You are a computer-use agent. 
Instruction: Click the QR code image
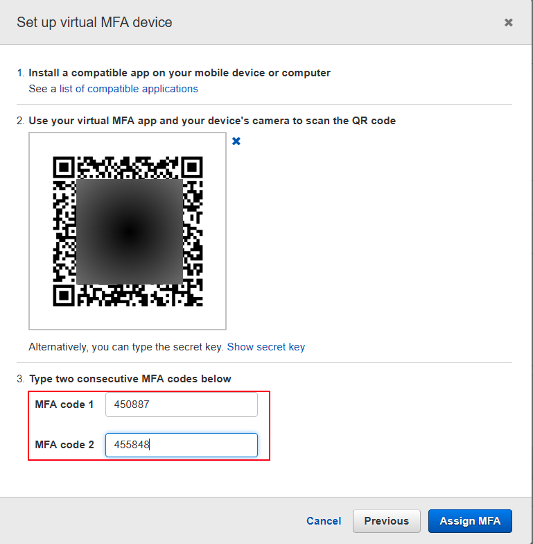128,231
